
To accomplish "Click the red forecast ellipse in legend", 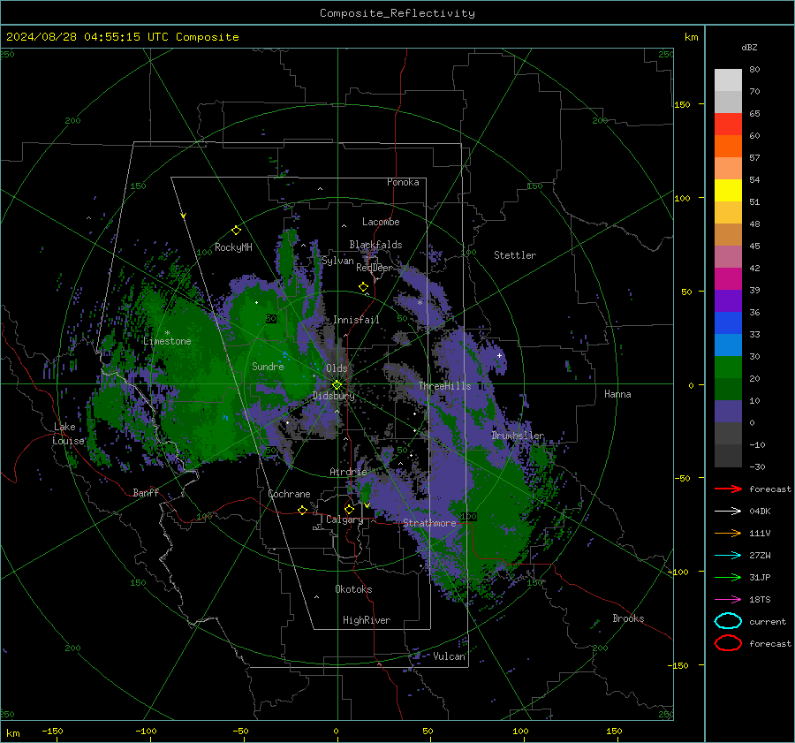I will [728, 643].
